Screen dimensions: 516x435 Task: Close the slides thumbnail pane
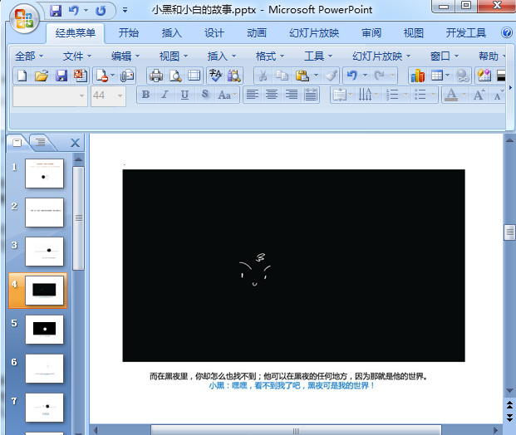(x=75, y=143)
